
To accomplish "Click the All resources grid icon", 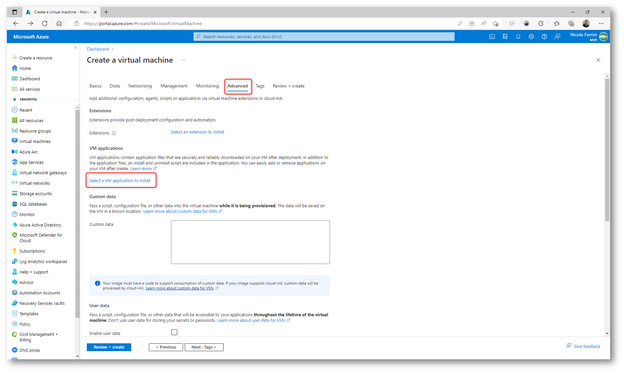I will pyautogui.click(x=14, y=120).
